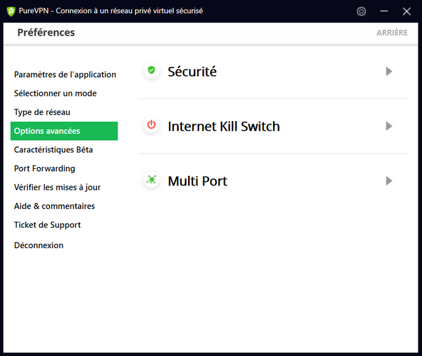
Task: Minimize the PureVPN window
Action: (384, 11)
